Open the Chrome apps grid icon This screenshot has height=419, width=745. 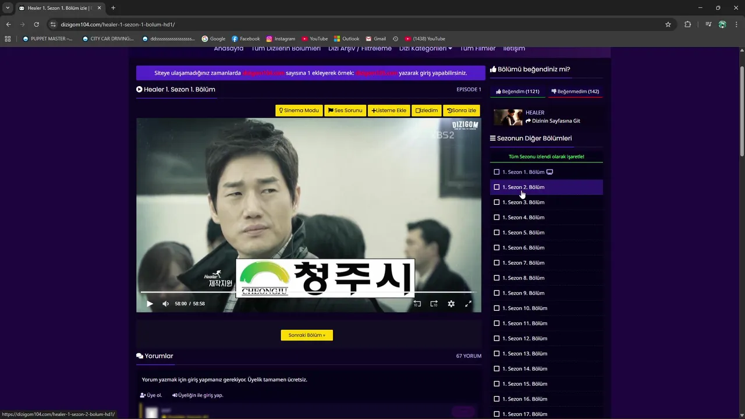tap(8, 39)
